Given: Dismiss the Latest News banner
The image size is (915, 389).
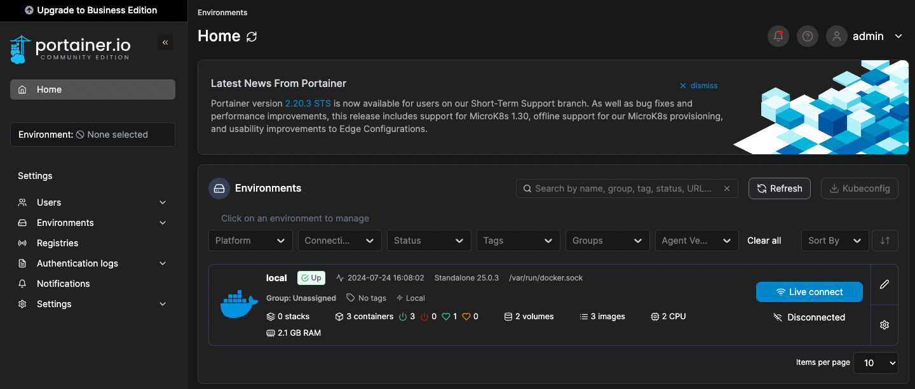Looking at the screenshot, I should [698, 86].
